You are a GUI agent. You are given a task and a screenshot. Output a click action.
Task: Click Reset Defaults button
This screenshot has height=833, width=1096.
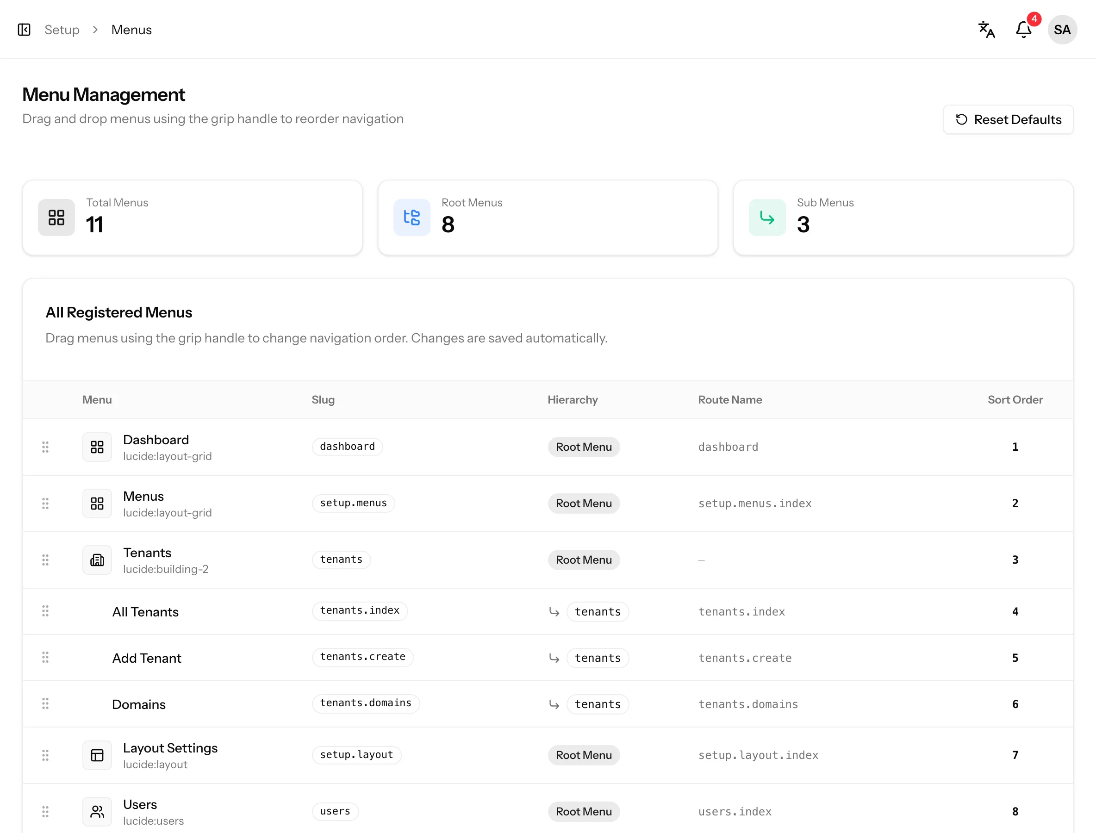tap(1008, 119)
